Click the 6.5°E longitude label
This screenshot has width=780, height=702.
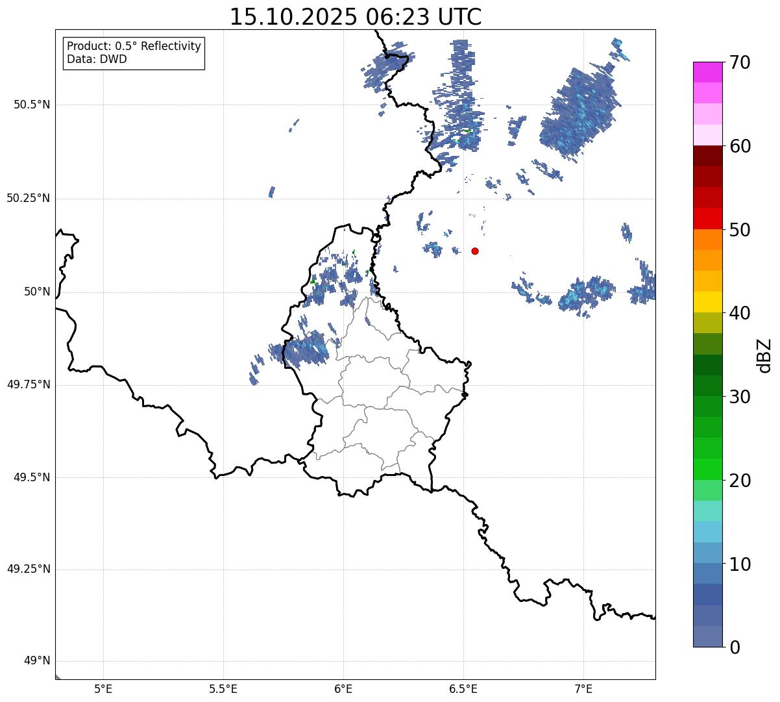[x=463, y=688]
